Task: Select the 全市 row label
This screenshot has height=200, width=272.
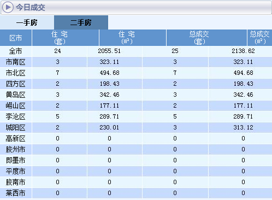Action: point(15,51)
